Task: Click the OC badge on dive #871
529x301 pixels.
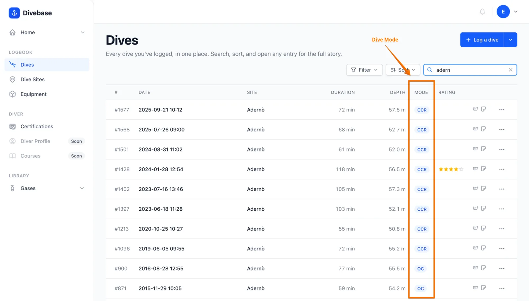Action: (421, 289)
